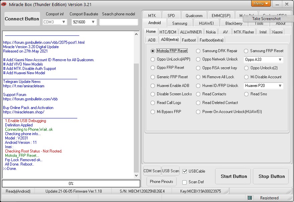Open the HUAWEI tab
The height and width of the screenshot is (202, 294).
[x=206, y=23]
